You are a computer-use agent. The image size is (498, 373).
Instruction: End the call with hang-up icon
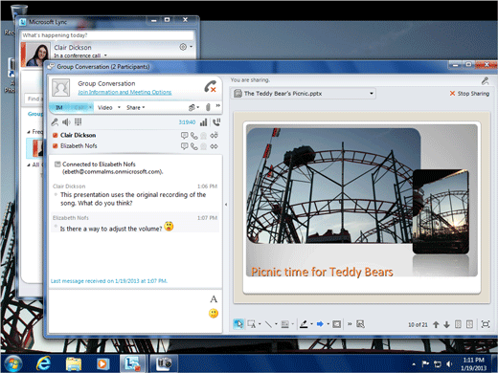[211, 86]
